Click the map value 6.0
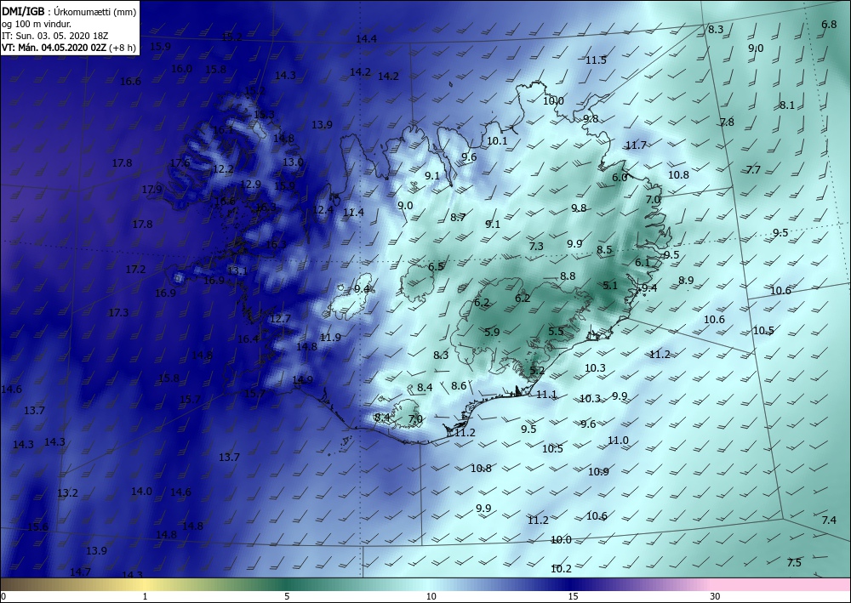 coord(620,177)
